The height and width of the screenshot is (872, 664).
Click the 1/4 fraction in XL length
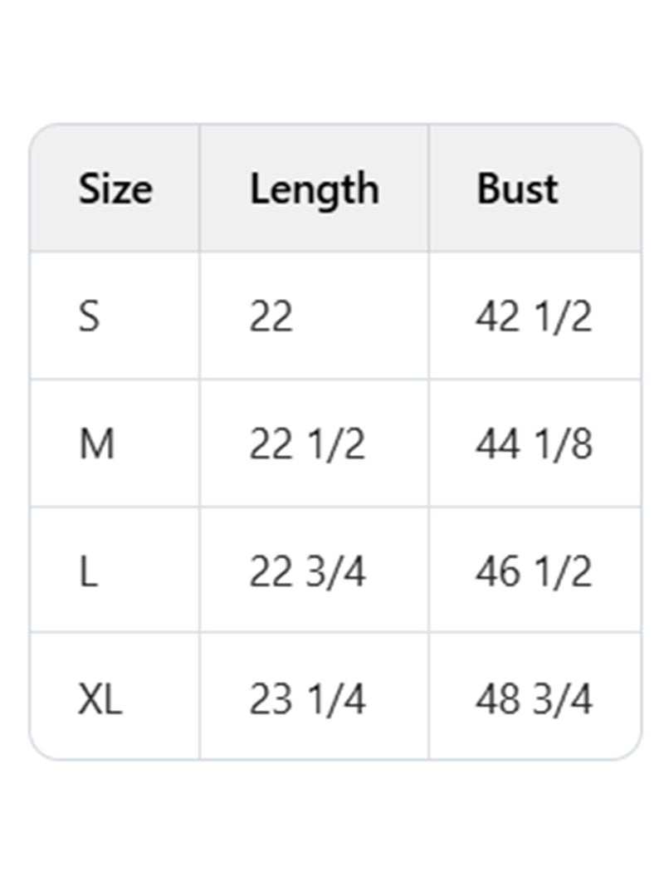(x=334, y=699)
